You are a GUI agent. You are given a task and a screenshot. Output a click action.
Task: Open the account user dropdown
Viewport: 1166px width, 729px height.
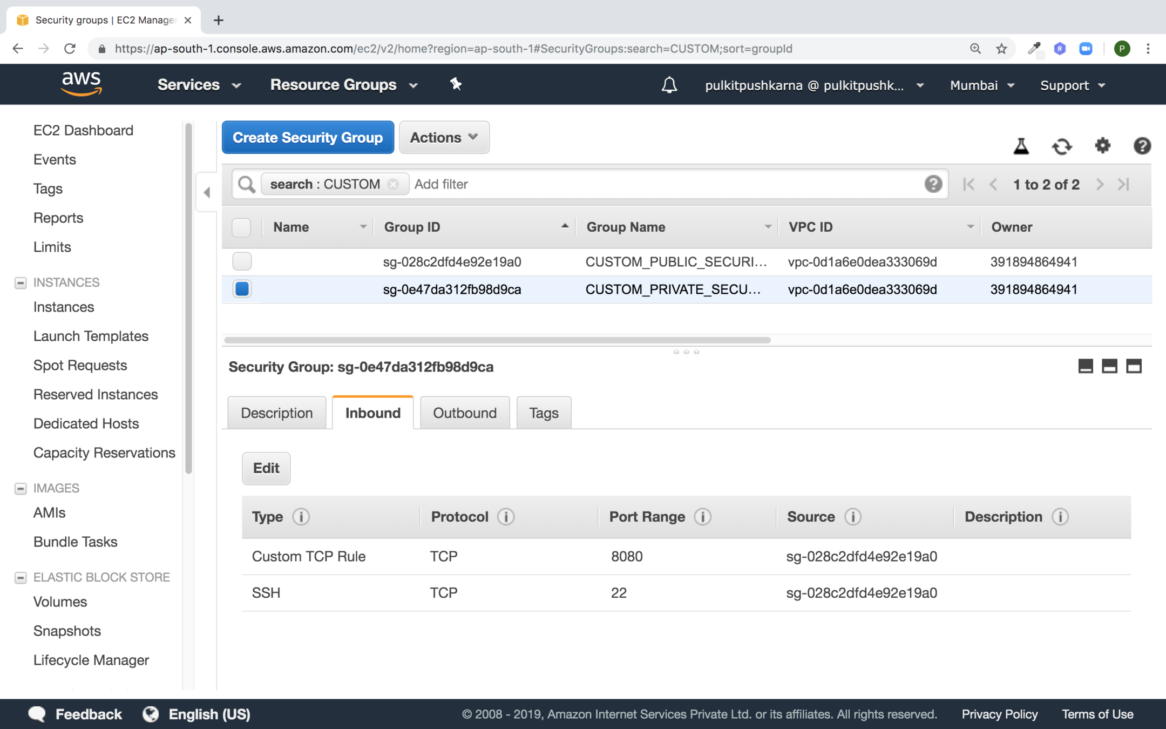[x=815, y=85]
